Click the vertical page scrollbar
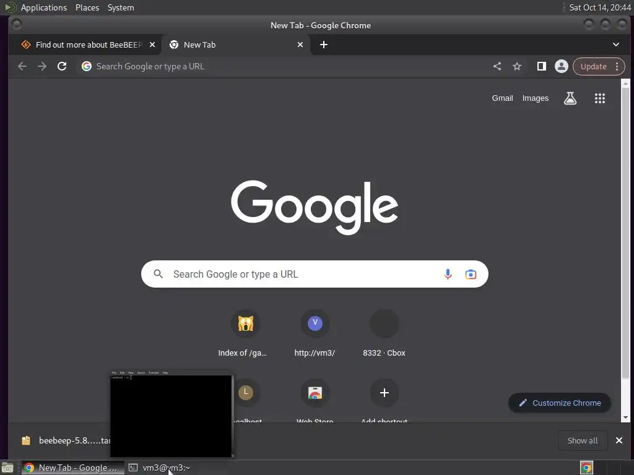The image size is (634, 475). pyautogui.click(x=625, y=233)
